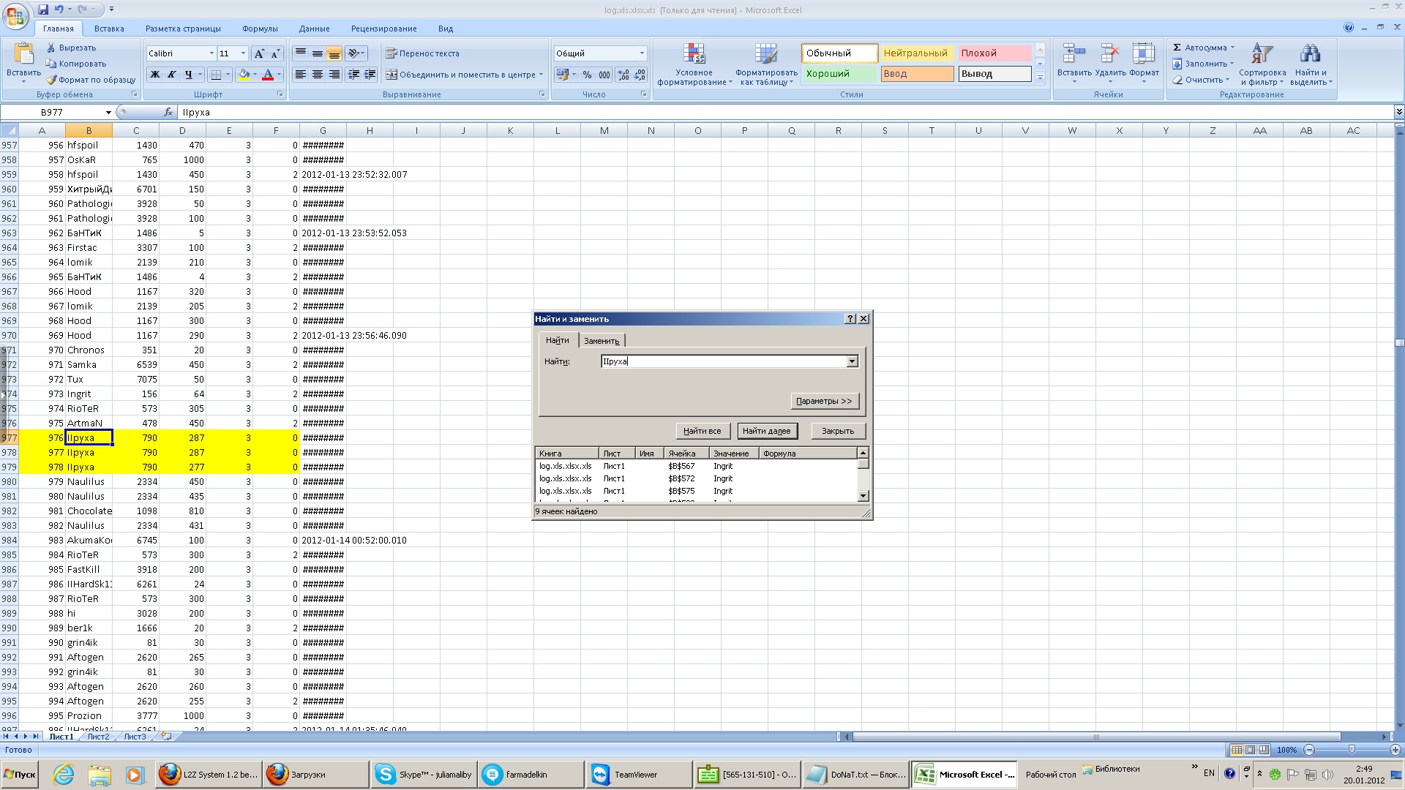The image size is (1405, 790).
Task: Click Find and Select binoculars icon
Action: click(1310, 55)
